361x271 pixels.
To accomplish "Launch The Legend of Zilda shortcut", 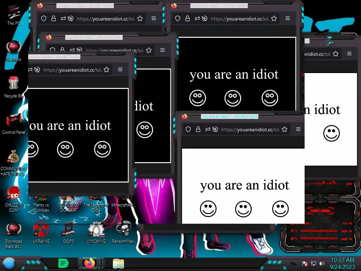I will 96,205.
